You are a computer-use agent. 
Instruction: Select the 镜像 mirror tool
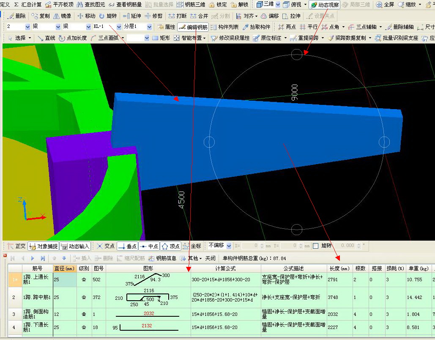pyautogui.click(x=62, y=16)
